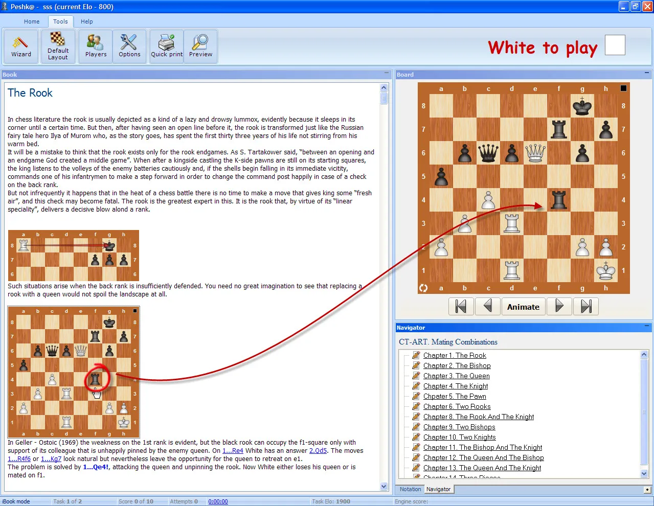The width and height of the screenshot is (654, 506).
Task: Follow the 2.Qd5 move link
Action: [318, 451]
